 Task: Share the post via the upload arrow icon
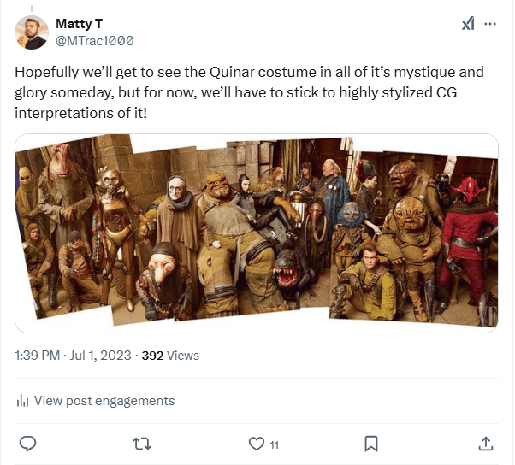coord(485,444)
